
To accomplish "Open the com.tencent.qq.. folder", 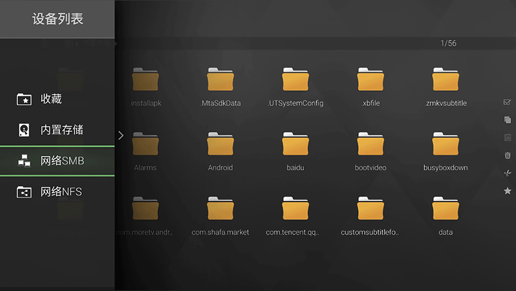I will (293, 216).
